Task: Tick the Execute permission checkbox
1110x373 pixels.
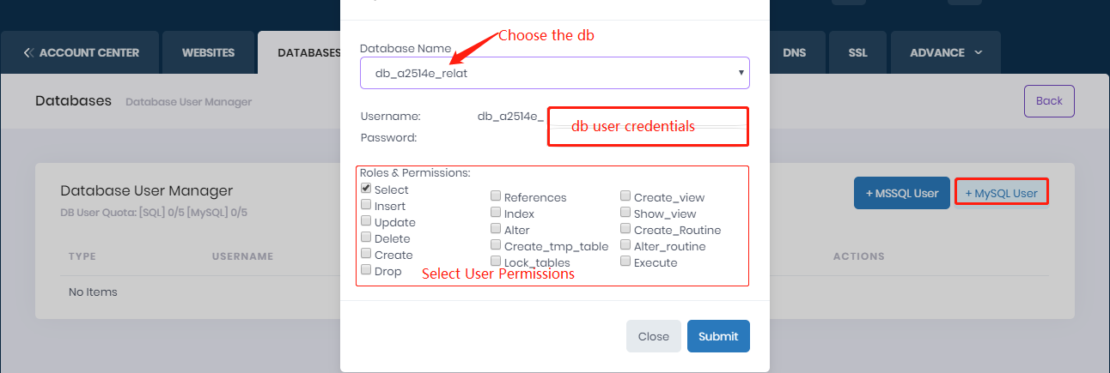Action: (626, 262)
